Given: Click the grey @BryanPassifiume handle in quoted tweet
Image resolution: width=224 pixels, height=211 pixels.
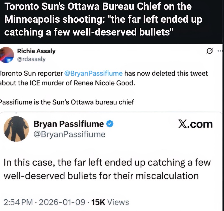Looking at the screenshot, I should (x=69, y=134).
